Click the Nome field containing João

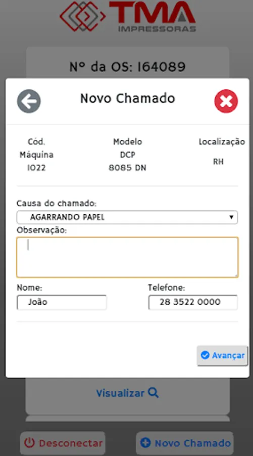tap(62, 302)
